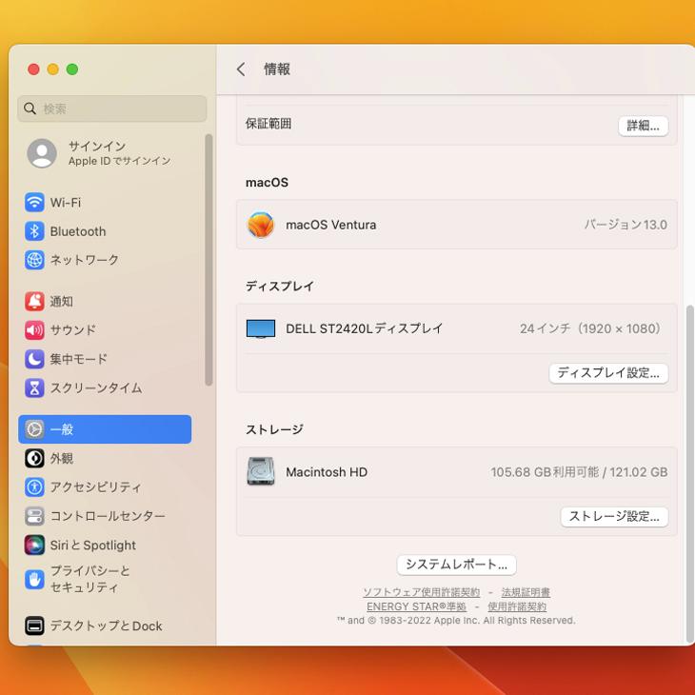Click the 一般 gear icon

tap(34, 429)
